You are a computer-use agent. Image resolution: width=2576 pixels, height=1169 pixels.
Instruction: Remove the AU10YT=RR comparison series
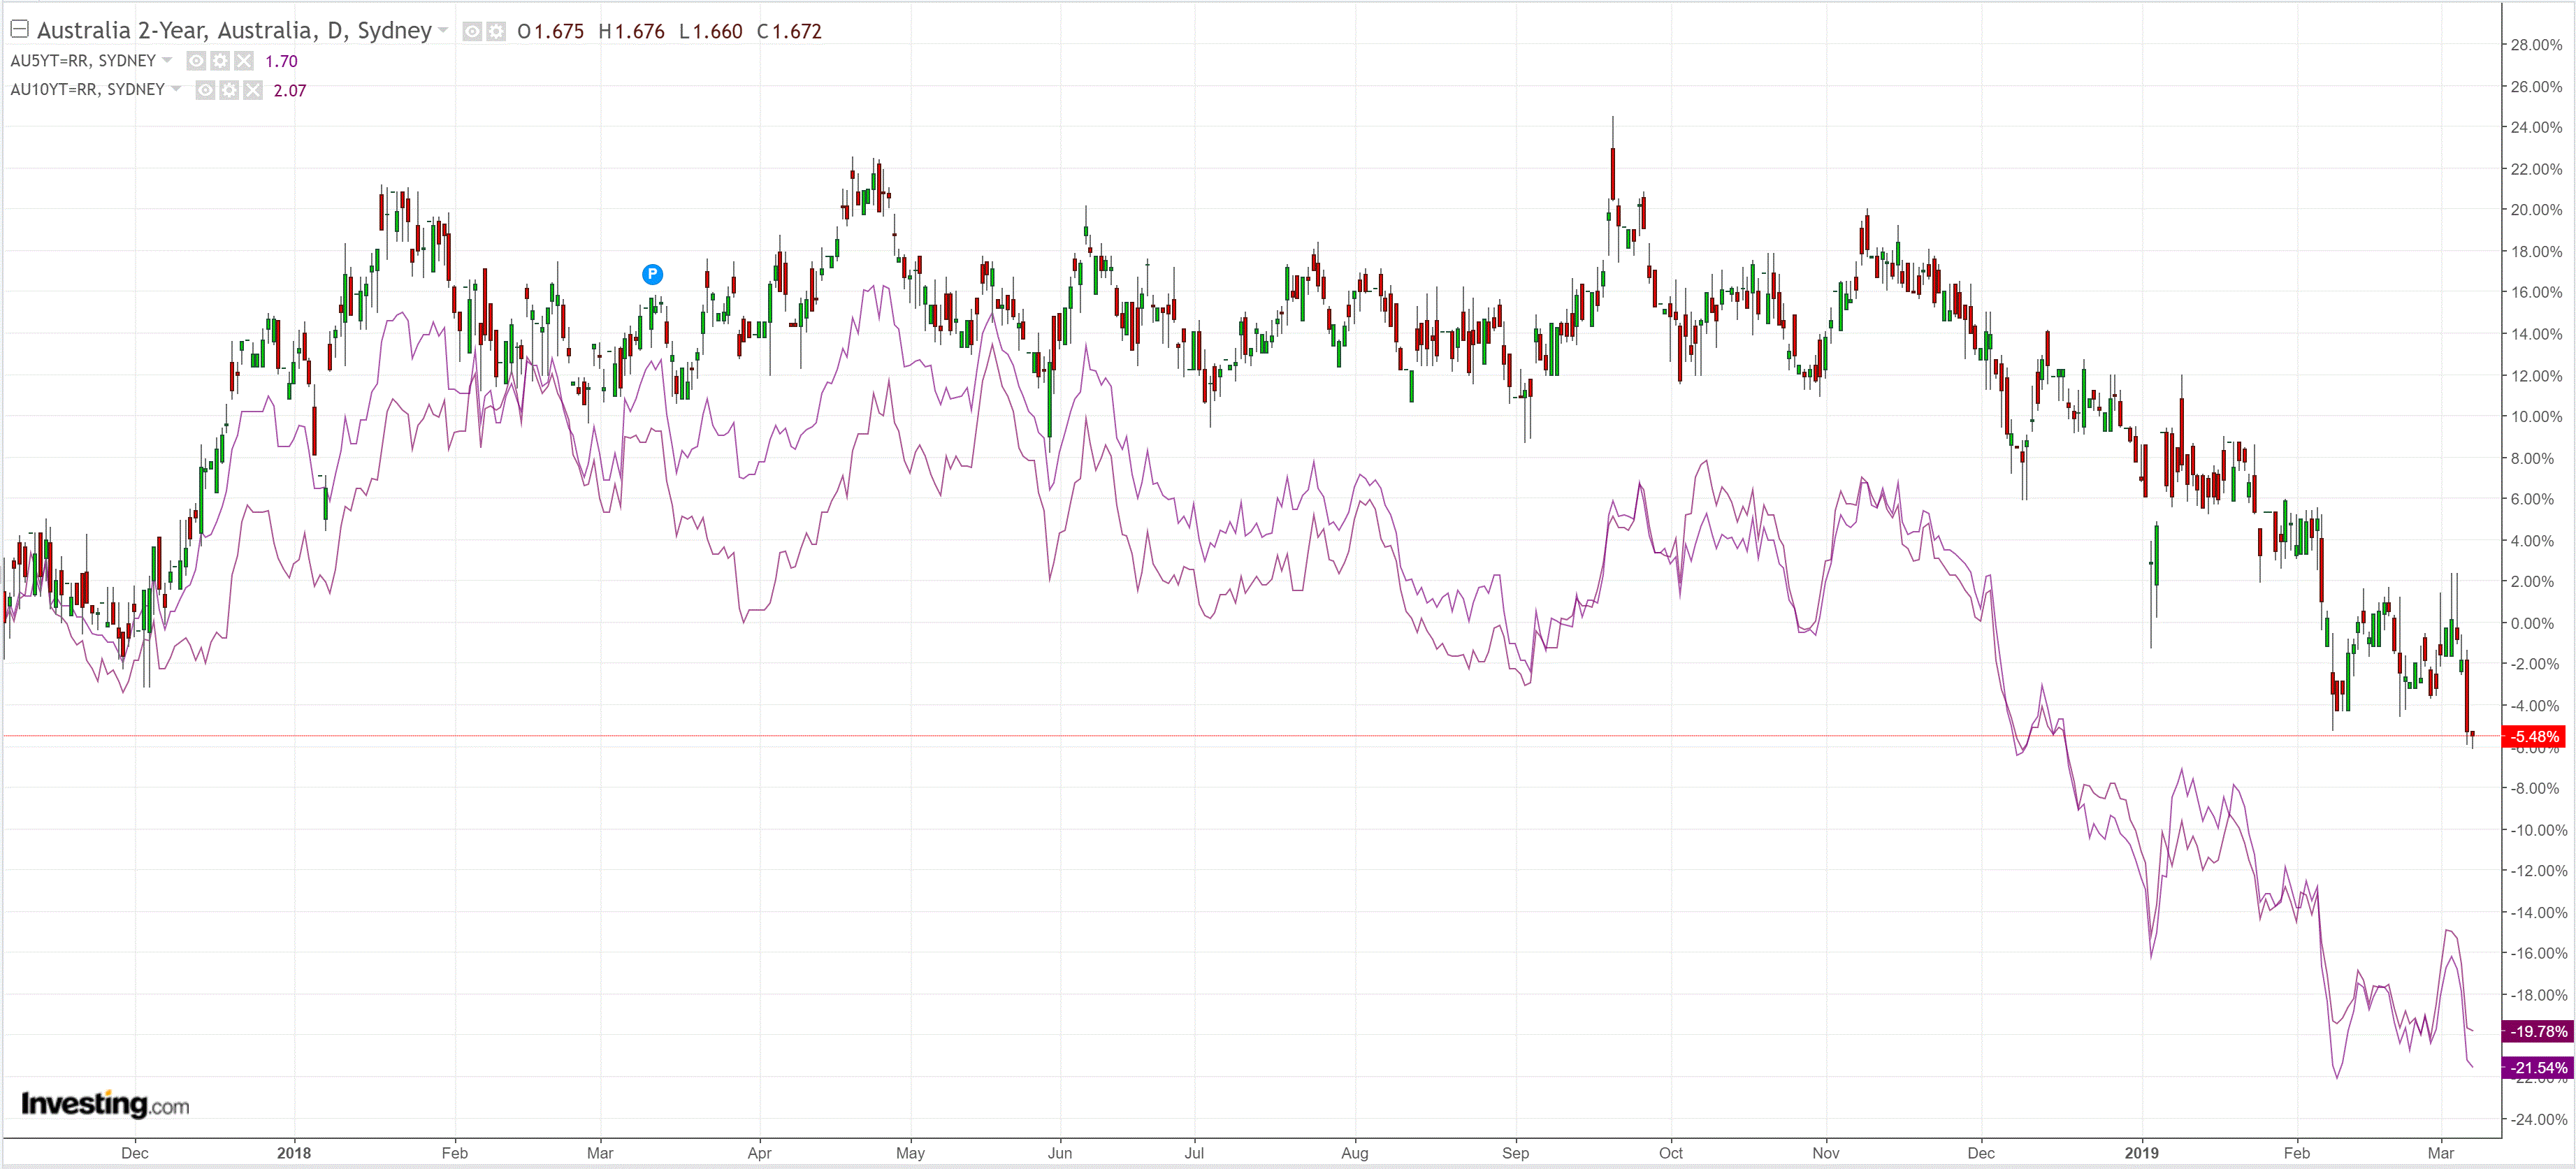click(x=253, y=90)
